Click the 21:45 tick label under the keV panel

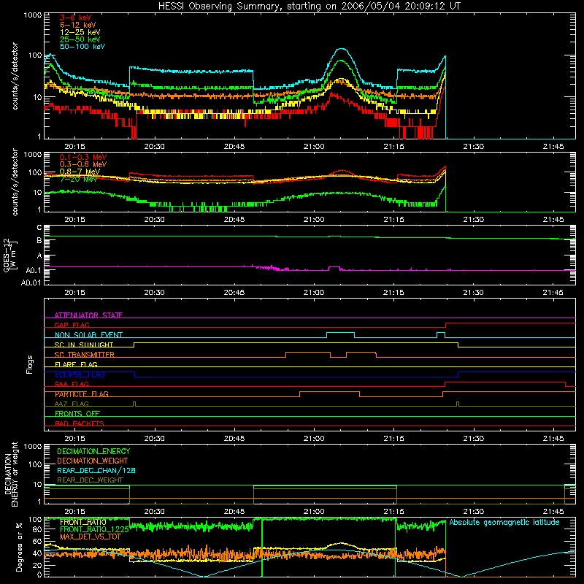click(553, 147)
